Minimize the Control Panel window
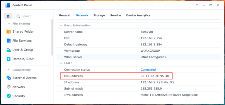The width and height of the screenshot is (225, 105). pos(204,5)
